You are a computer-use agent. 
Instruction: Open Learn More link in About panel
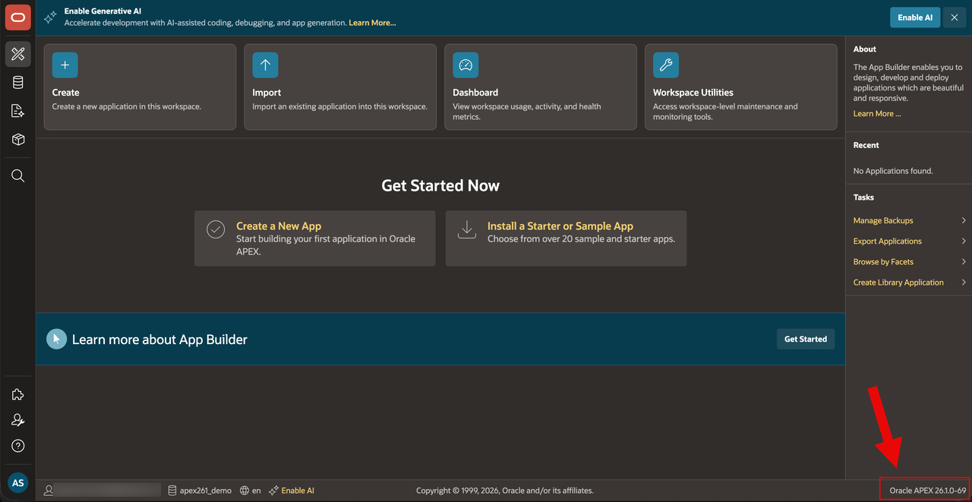tap(877, 114)
